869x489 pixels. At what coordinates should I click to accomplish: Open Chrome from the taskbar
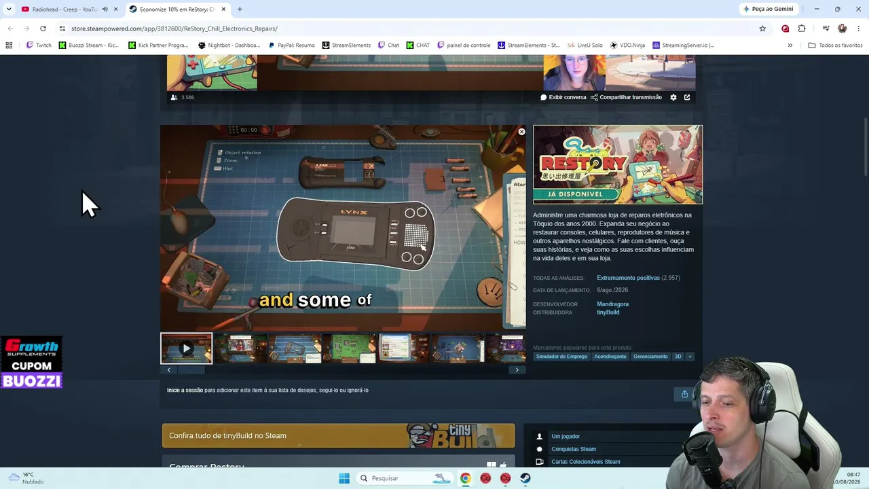pos(465,478)
